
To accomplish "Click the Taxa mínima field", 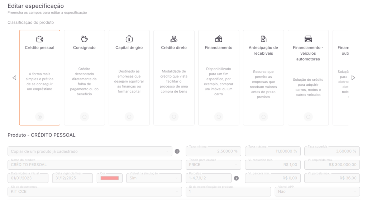I will [x=213, y=151].
